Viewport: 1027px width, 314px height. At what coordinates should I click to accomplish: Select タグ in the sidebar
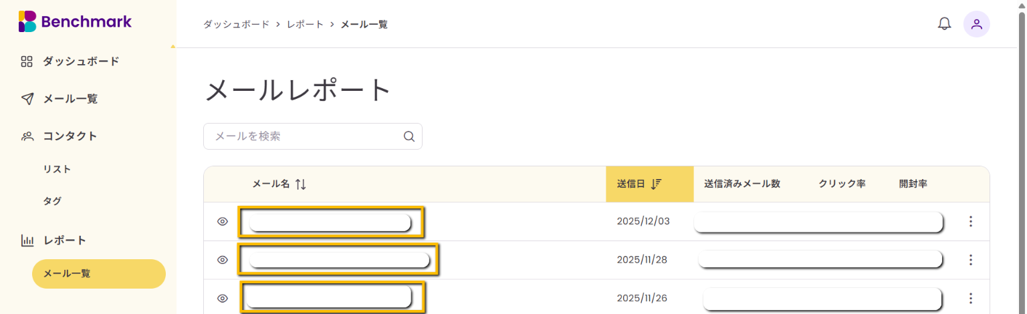pos(52,201)
